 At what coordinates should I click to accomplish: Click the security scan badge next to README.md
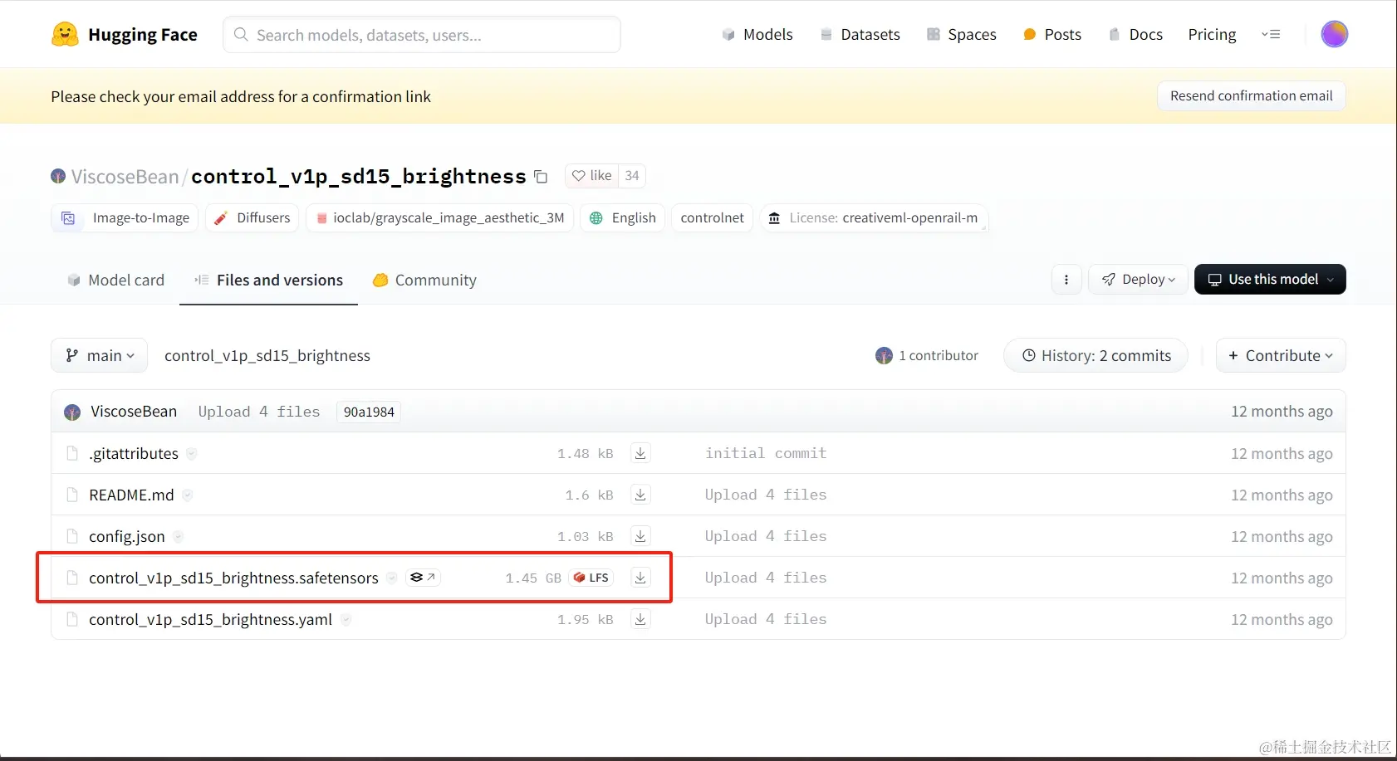coord(188,495)
